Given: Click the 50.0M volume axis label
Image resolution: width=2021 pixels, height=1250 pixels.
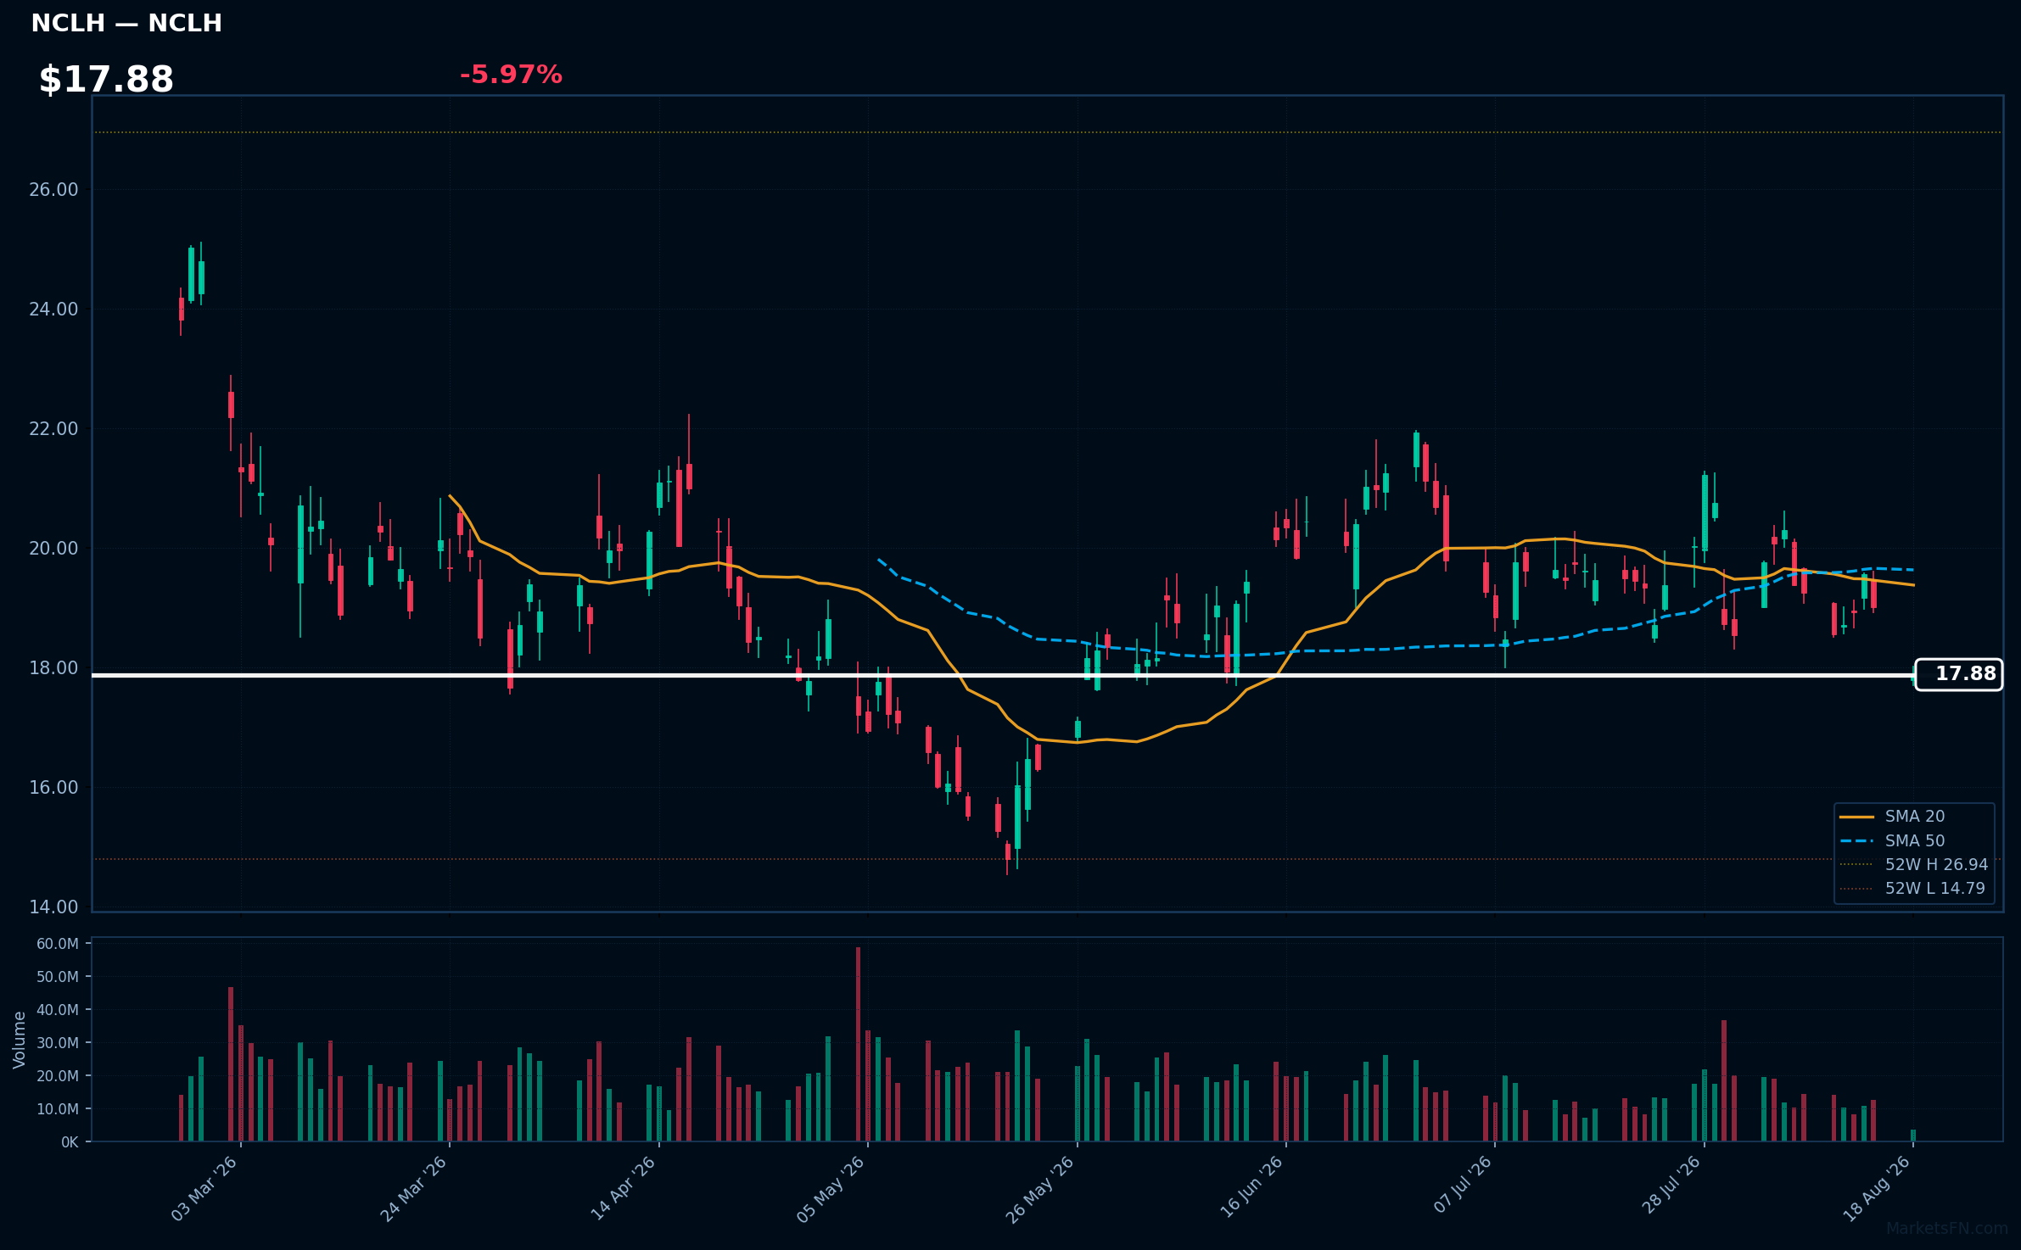Looking at the screenshot, I should pos(58,977).
